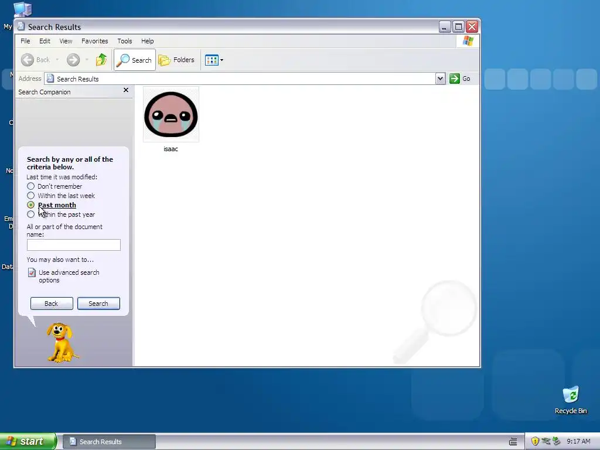Close the Search Results window
The width and height of the screenshot is (600, 450).
[x=472, y=27]
